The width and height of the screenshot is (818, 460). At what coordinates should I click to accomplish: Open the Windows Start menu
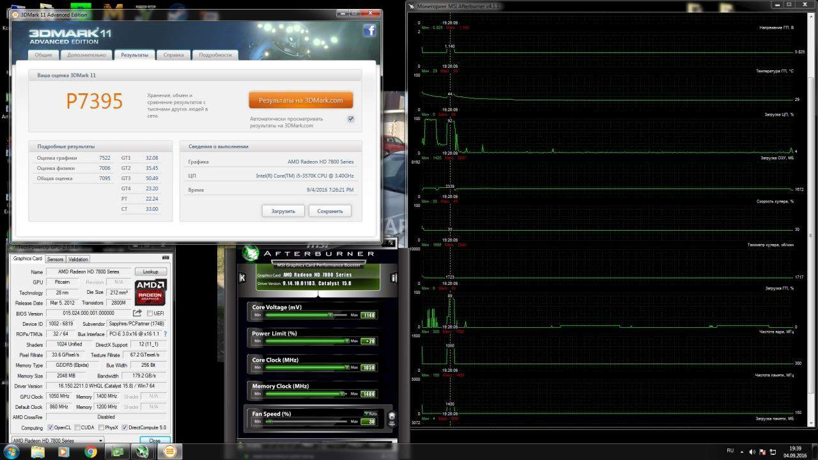[12, 452]
